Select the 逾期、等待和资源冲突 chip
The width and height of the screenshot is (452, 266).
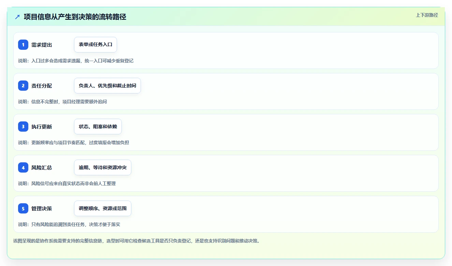pos(103,167)
